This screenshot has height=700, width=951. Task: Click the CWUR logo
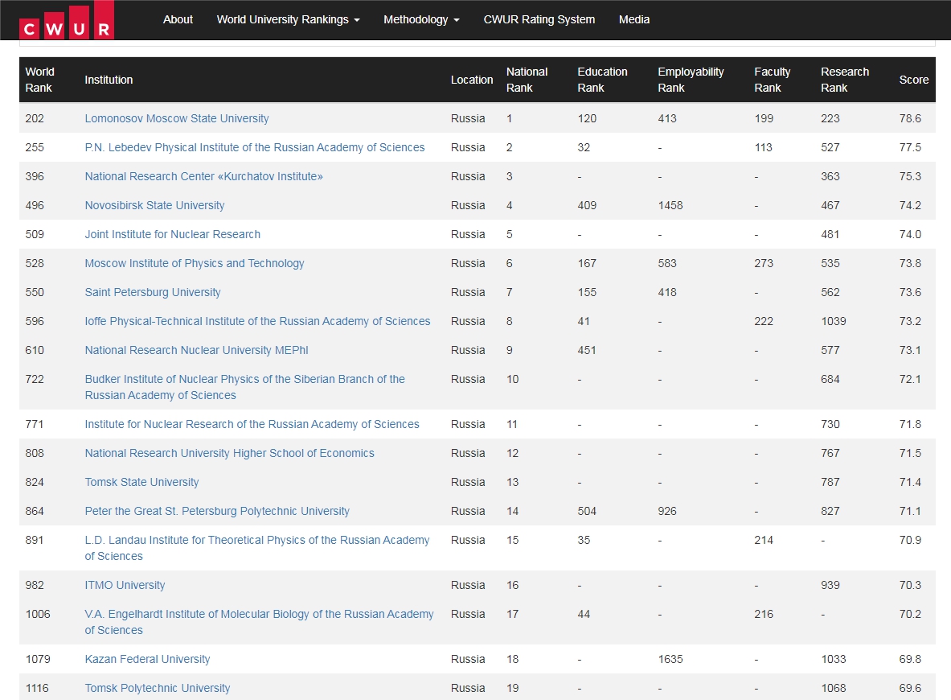66,21
